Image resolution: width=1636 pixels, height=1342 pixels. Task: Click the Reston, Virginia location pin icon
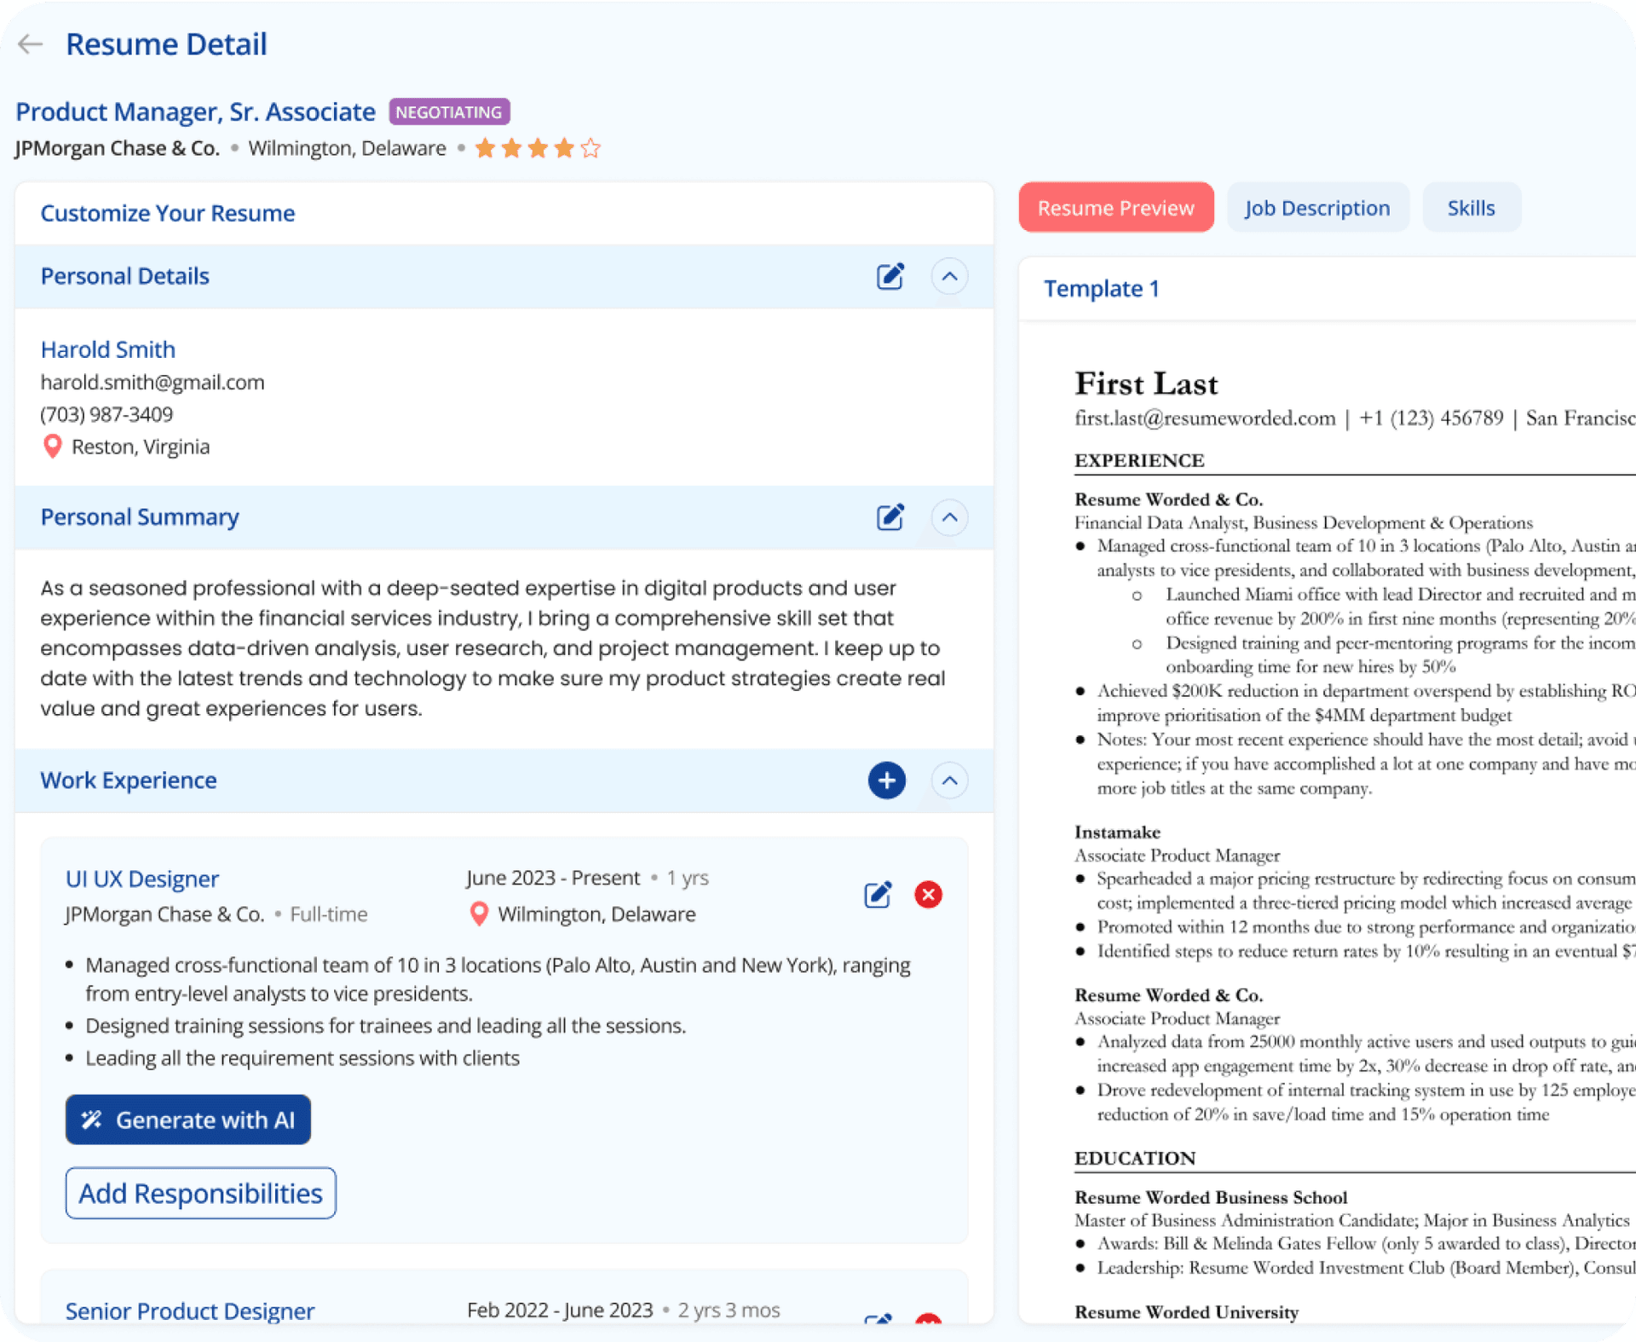pos(53,446)
